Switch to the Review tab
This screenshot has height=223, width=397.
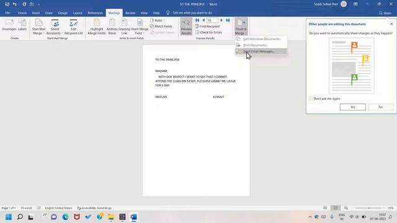130,13
